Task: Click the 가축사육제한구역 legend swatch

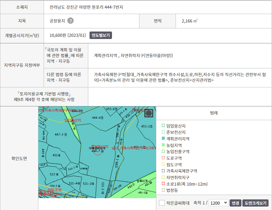Action: (x=163, y=171)
